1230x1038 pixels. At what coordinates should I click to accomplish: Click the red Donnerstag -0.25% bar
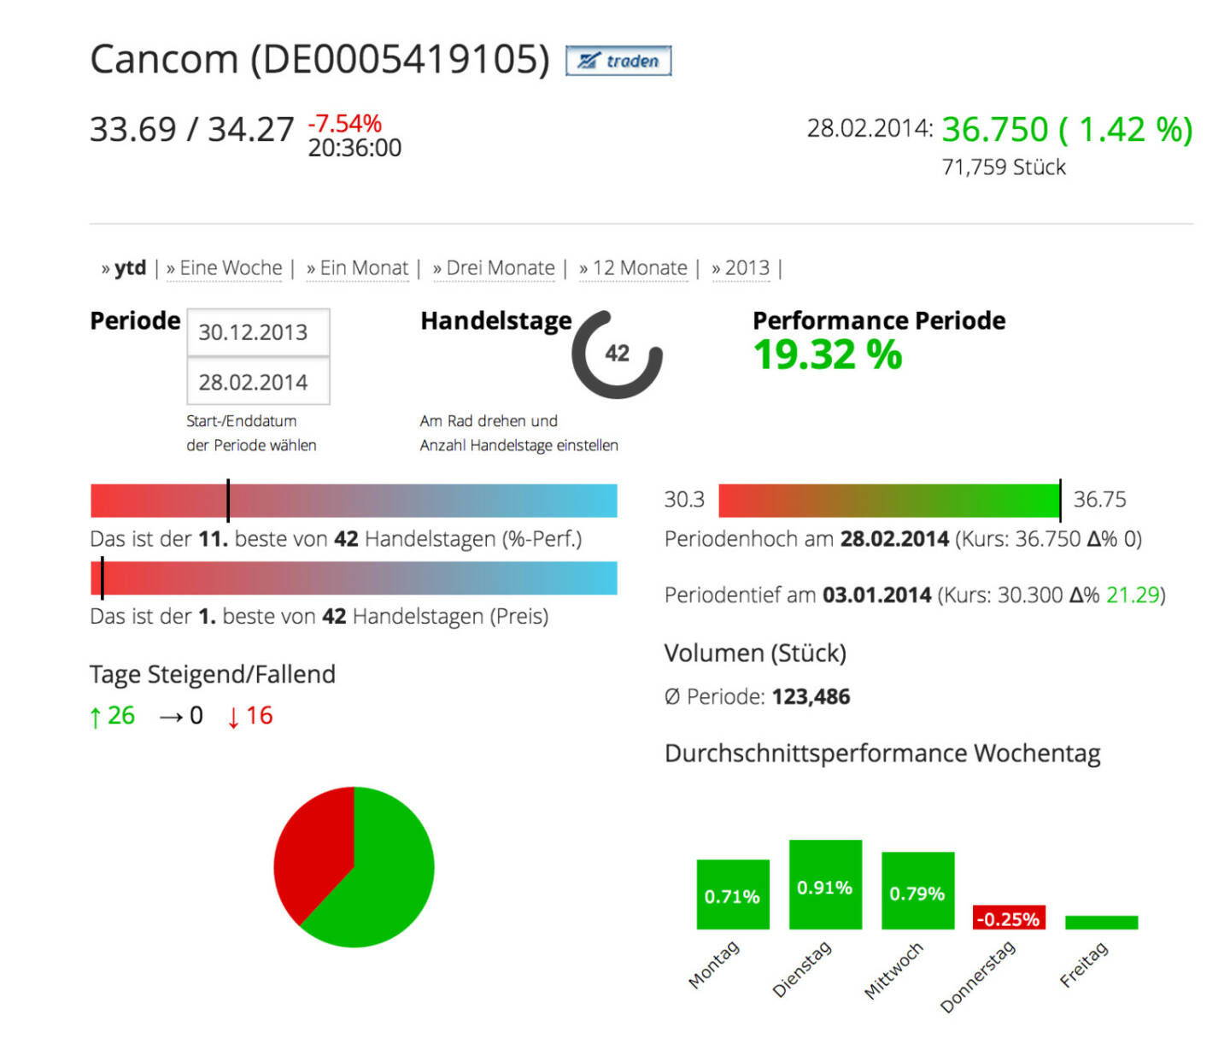point(1009,918)
